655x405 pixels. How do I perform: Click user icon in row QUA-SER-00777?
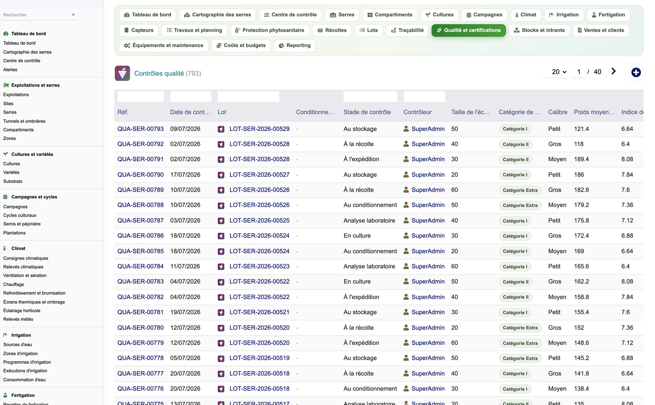(406, 373)
